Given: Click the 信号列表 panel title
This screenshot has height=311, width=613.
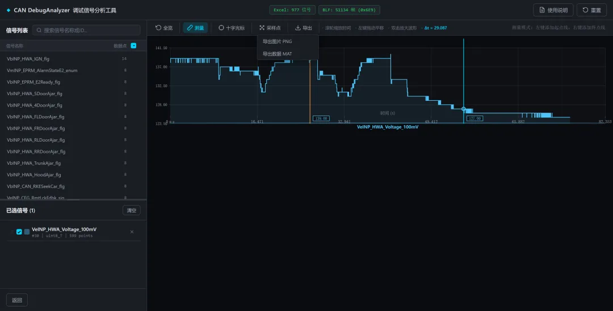Looking at the screenshot, I should coord(17,30).
